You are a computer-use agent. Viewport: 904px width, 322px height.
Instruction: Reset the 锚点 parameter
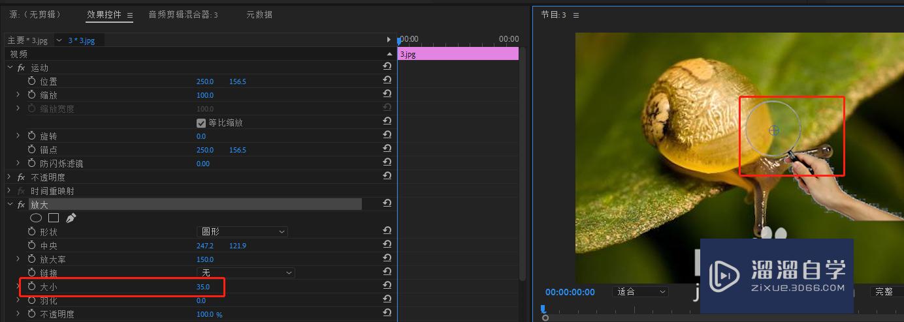387,150
